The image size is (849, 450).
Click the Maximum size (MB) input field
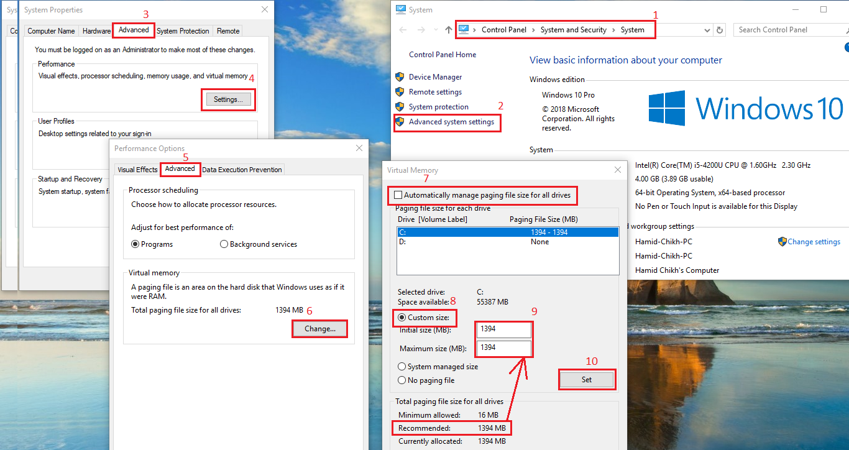(504, 347)
